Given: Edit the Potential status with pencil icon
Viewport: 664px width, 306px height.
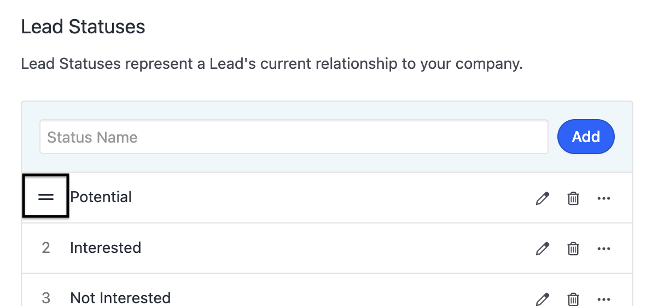Looking at the screenshot, I should tap(542, 198).
